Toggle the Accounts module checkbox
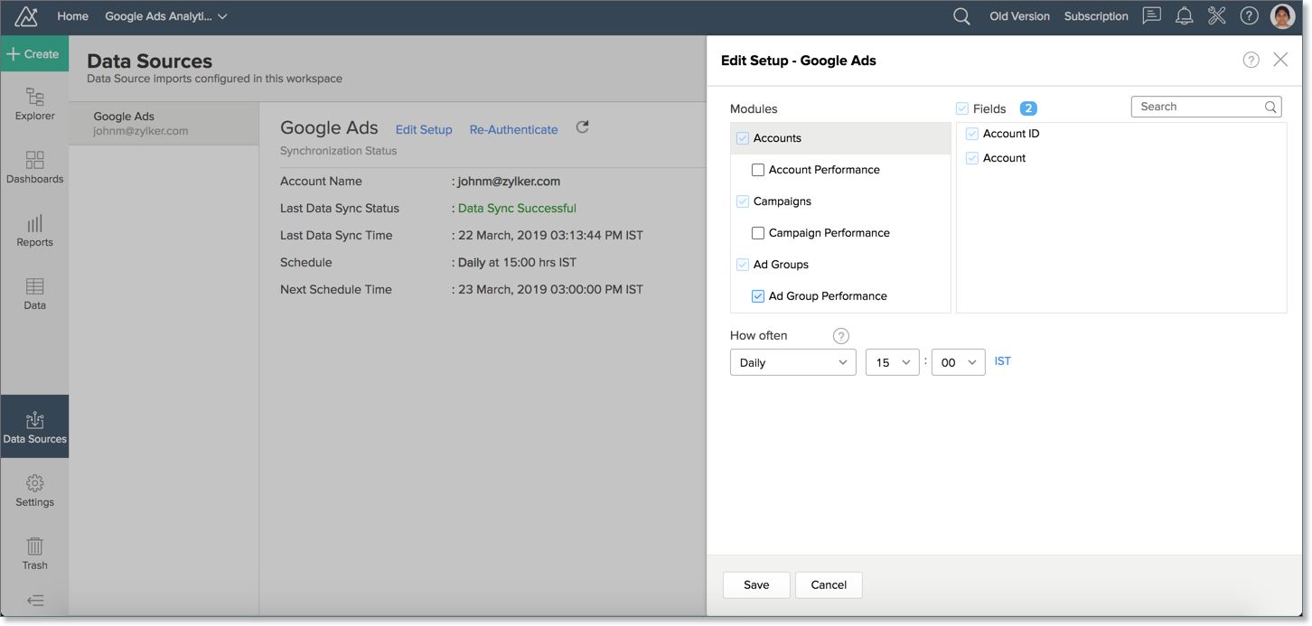The height and width of the screenshot is (626, 1312). pos(743,138)
